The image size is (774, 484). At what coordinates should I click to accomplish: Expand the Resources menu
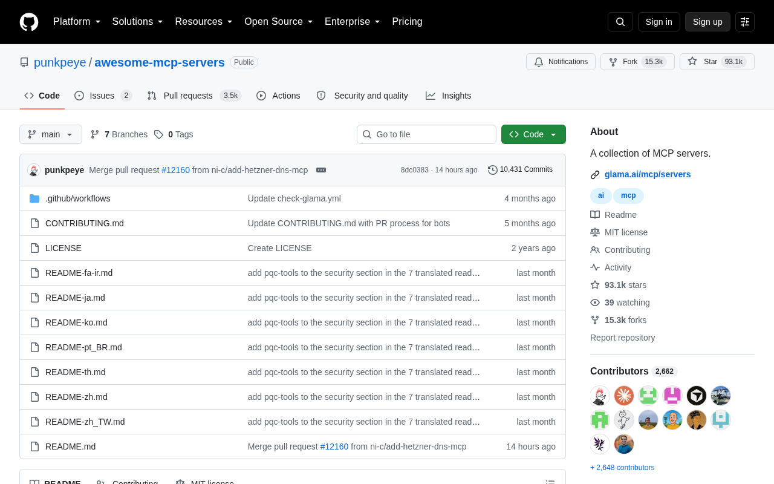pyautogui.click(x=204, y=22)
